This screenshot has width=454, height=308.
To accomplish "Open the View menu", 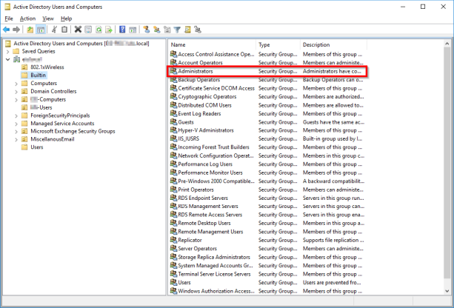I will (48, 19).
